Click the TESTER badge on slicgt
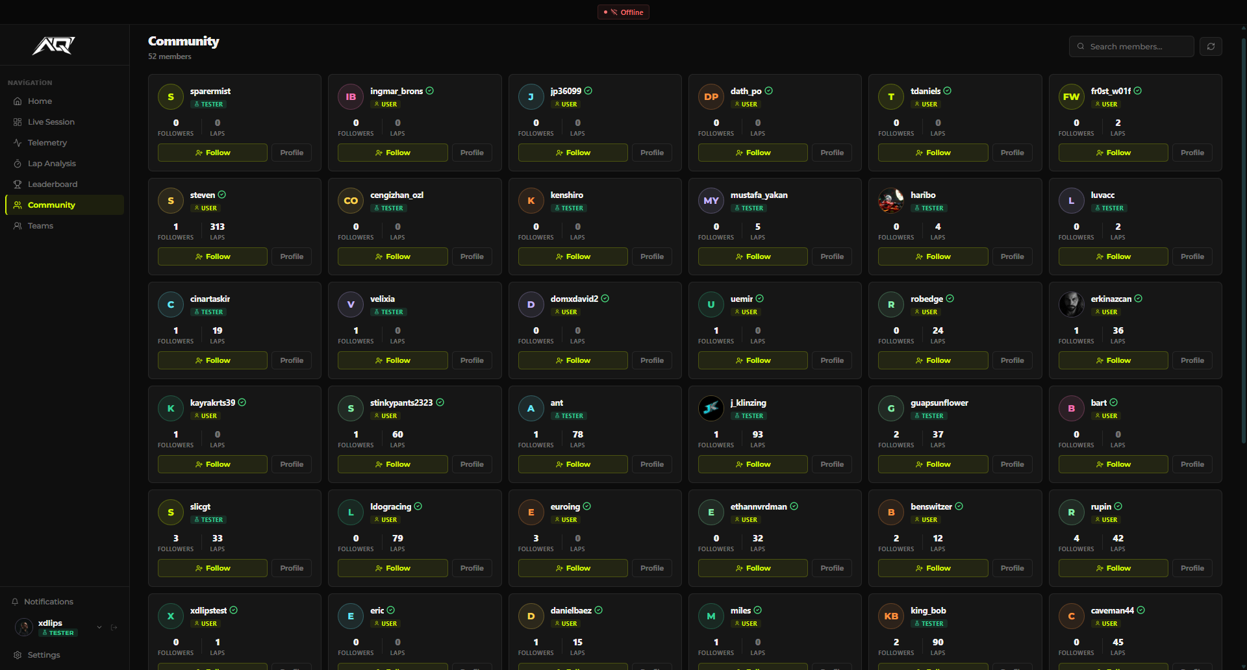Image resolution: width=1247 pixels, height=670 pixels. tap(208, 520)
